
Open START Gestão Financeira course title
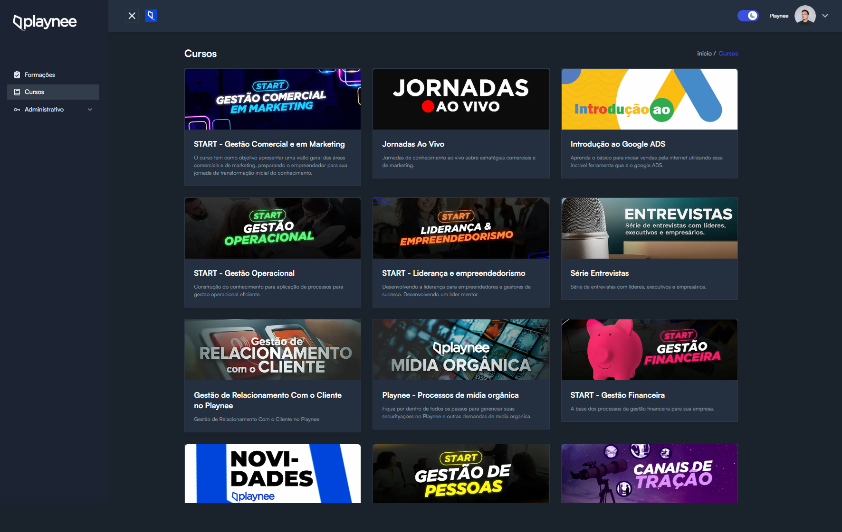pos(618,395)
